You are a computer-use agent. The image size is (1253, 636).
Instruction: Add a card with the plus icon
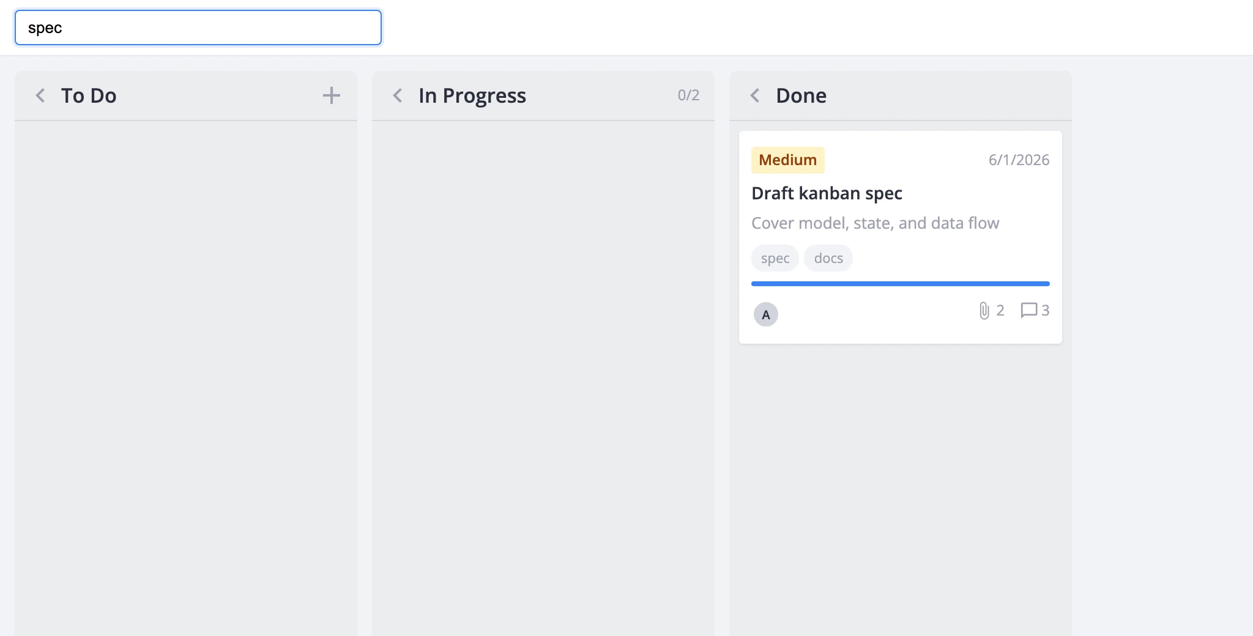tap(331, 95)
